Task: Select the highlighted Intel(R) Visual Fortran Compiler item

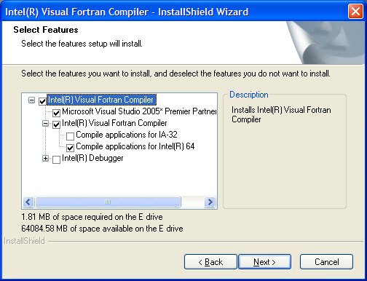Action: click(x=101, y=100)
